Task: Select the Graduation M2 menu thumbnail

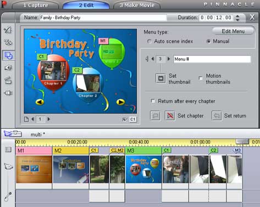Action: tap(71, 169)
